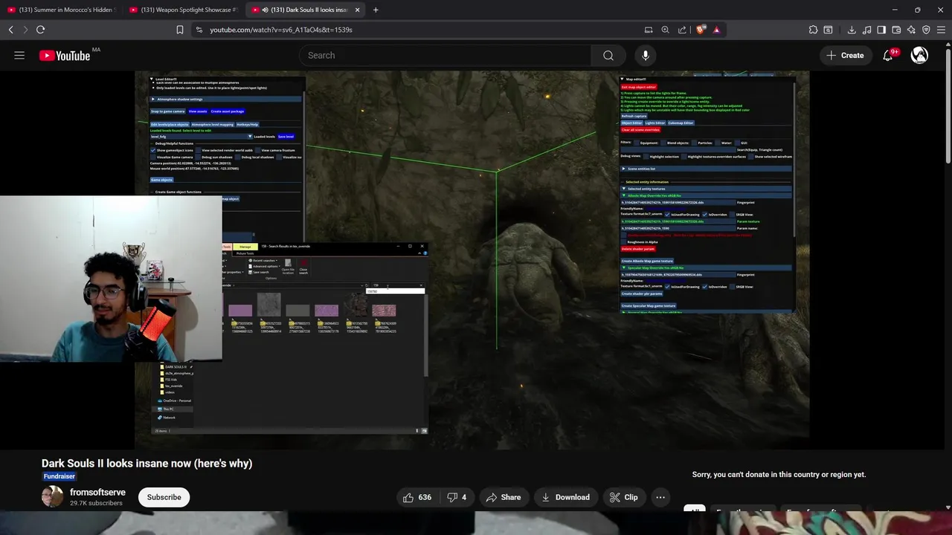Toggle View selected render world aabb checkbox
The height and width of the screenshot is (535, 952).
pyautogui.click(x=198, y=150)
